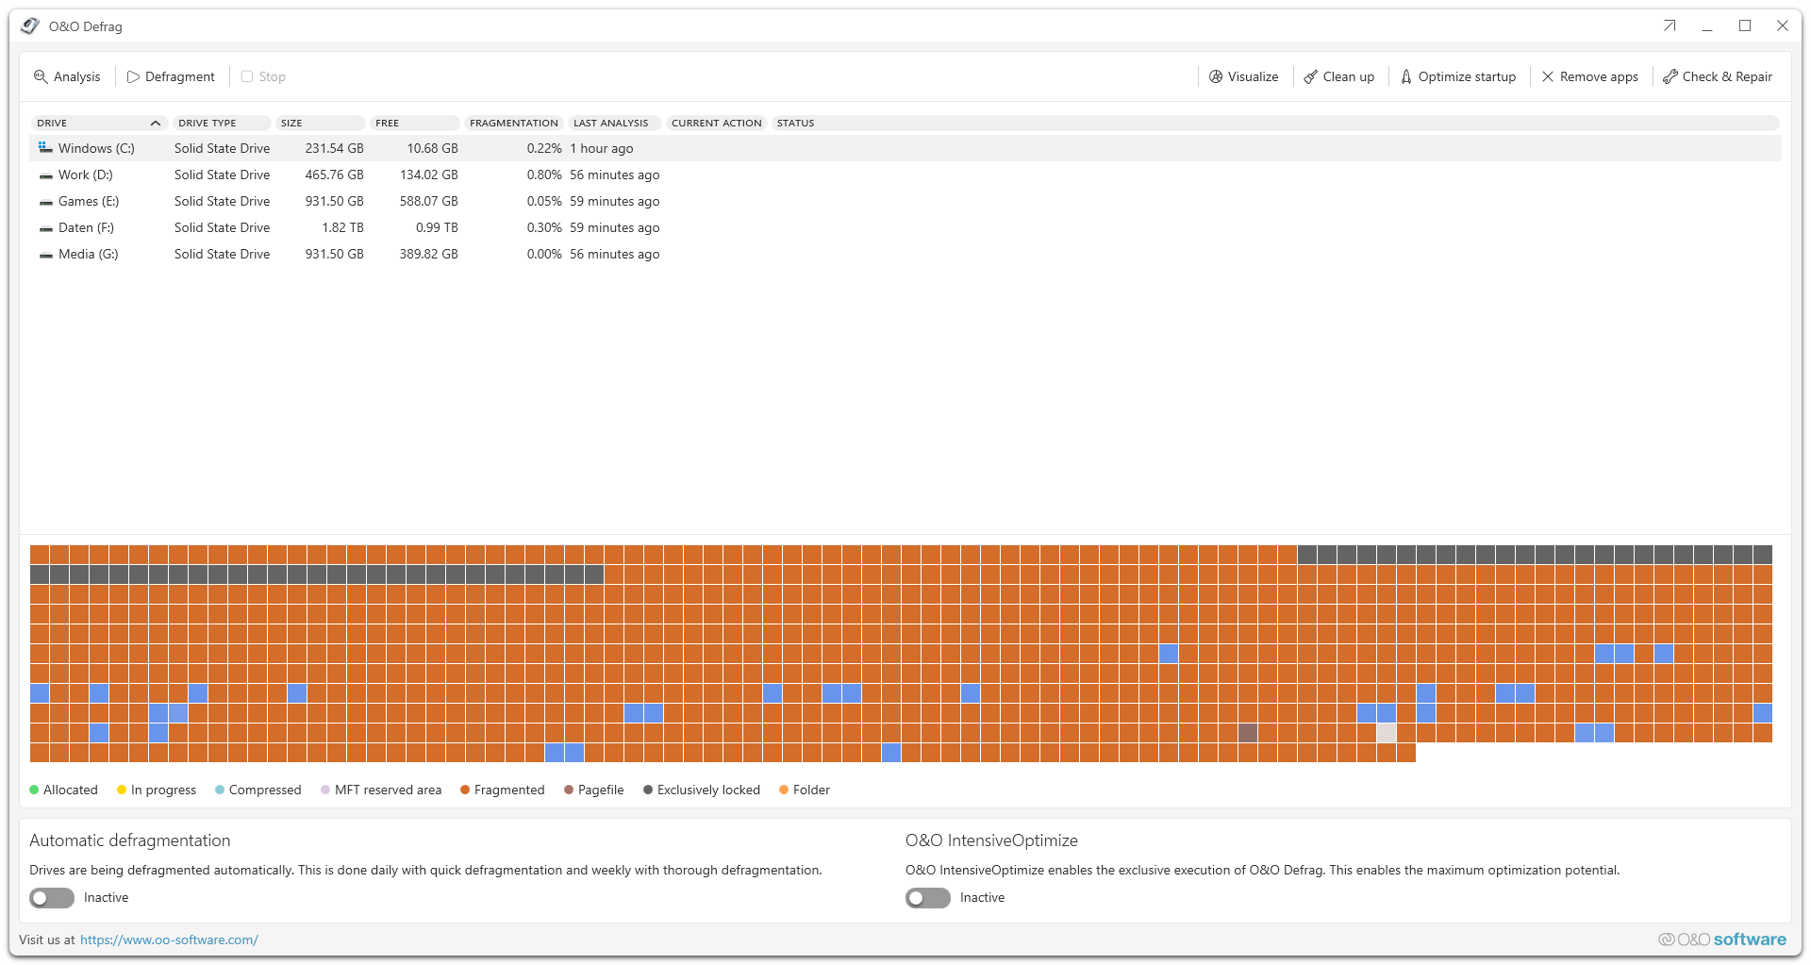Click the sort chevron on the Drive column

pos(156,123)
